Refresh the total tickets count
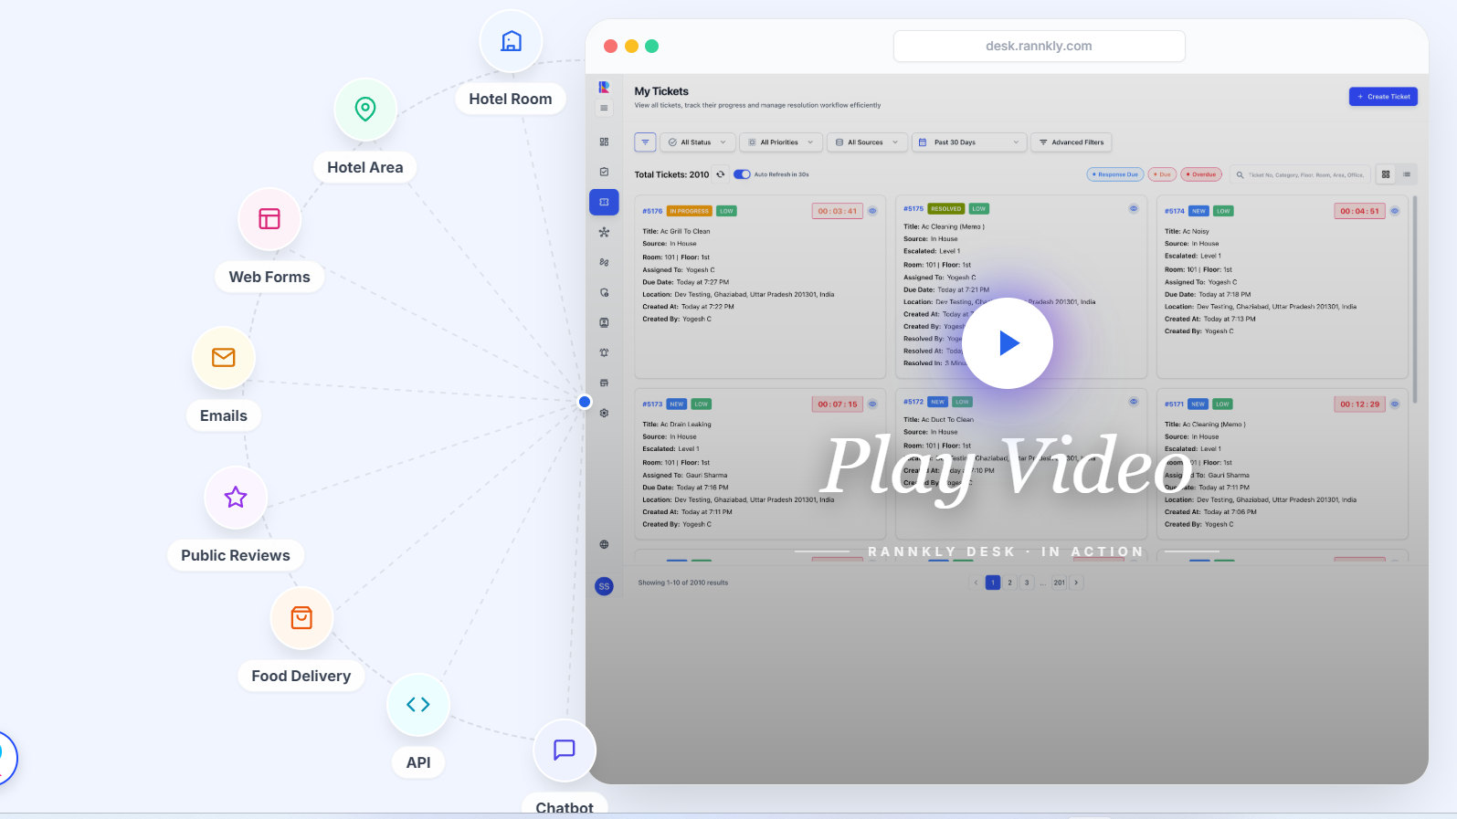 720,174
